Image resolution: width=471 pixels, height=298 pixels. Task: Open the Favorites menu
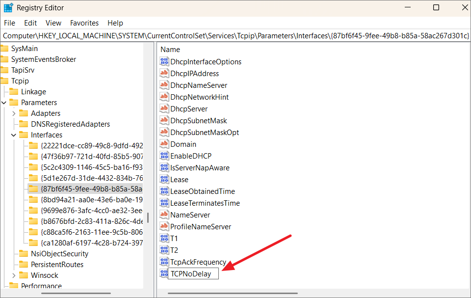pyautogui.click(x=84, y=23)
